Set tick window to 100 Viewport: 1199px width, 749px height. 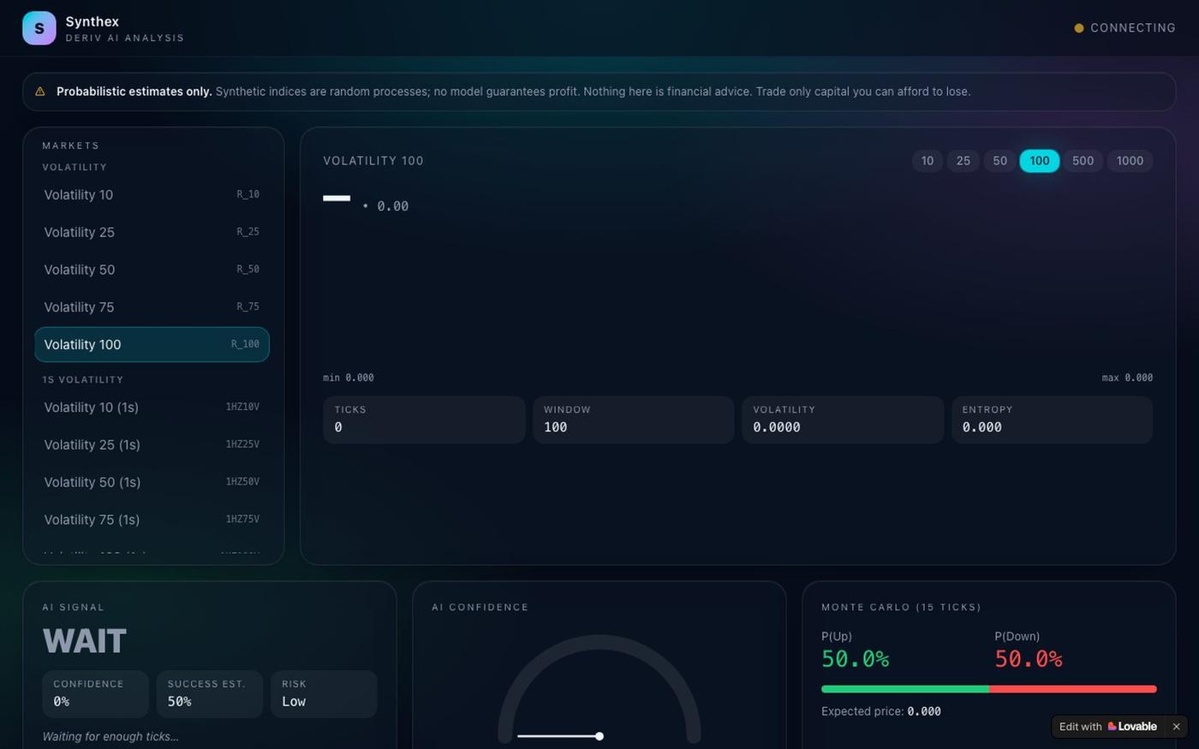1040,161
